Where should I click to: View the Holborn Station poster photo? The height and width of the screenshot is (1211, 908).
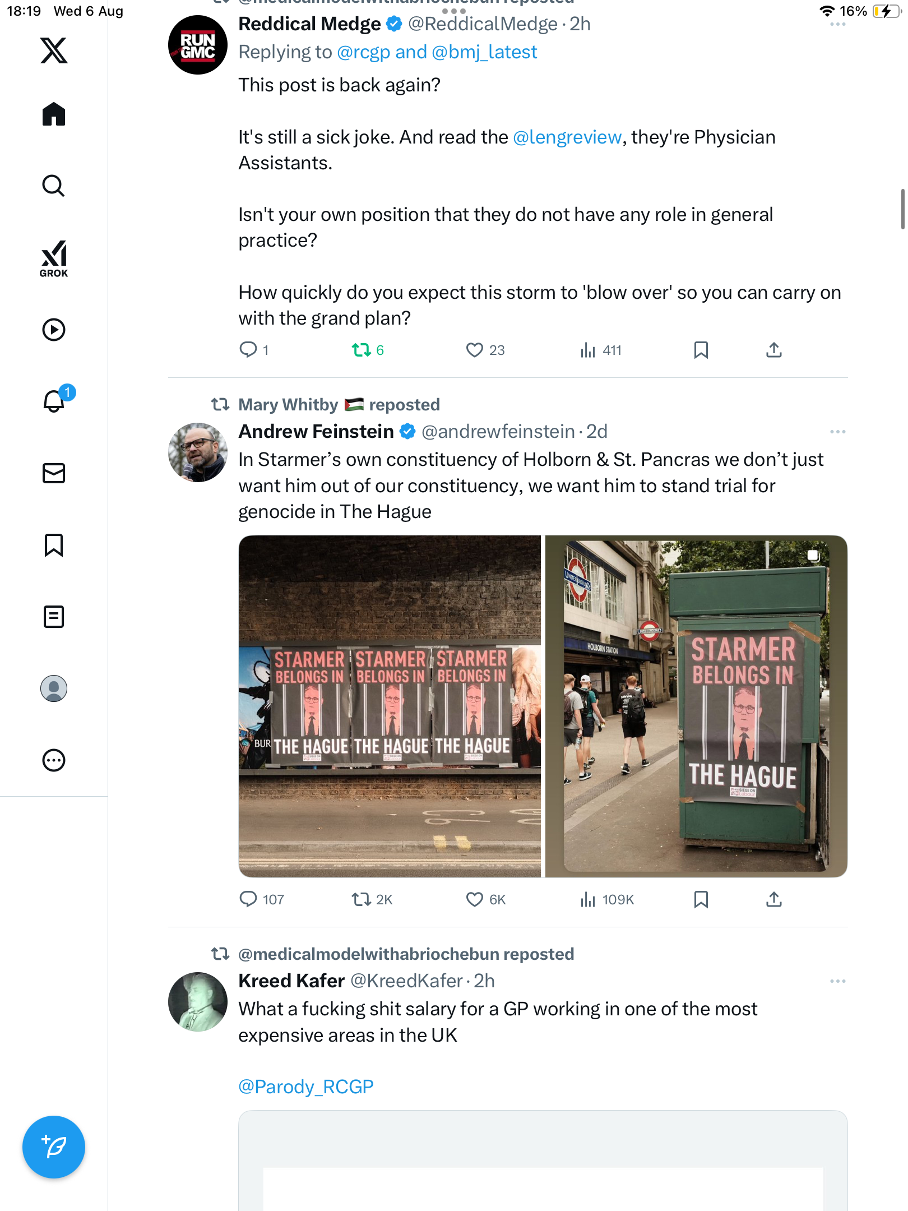tap(696, 706)
